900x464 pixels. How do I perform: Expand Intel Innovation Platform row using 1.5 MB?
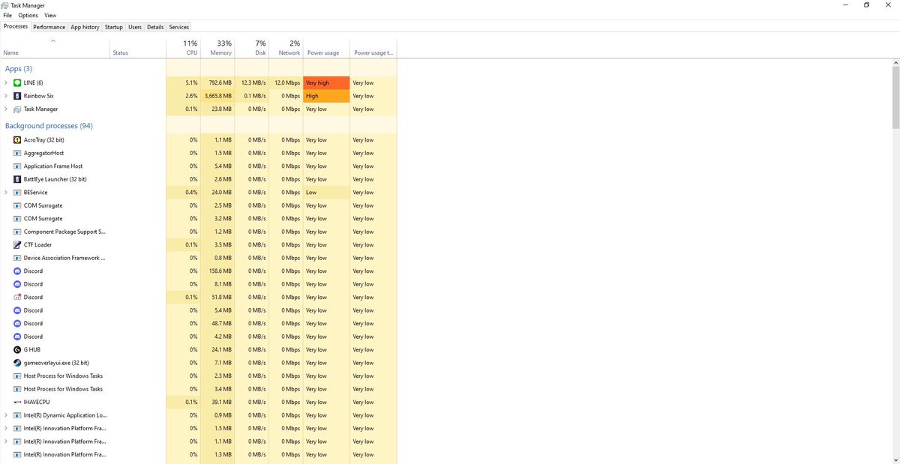coord(6,429)
